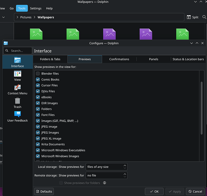Open the User Feedback category
The image size is (207, 196).
pos(17,117)
